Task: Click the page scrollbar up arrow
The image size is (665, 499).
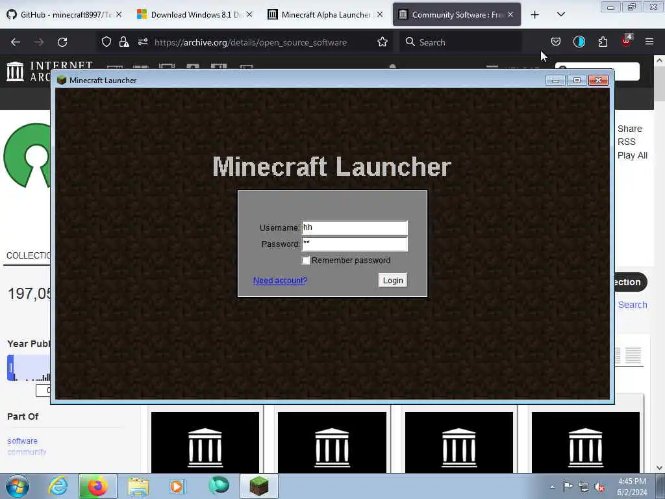Action: pos(660,60)
